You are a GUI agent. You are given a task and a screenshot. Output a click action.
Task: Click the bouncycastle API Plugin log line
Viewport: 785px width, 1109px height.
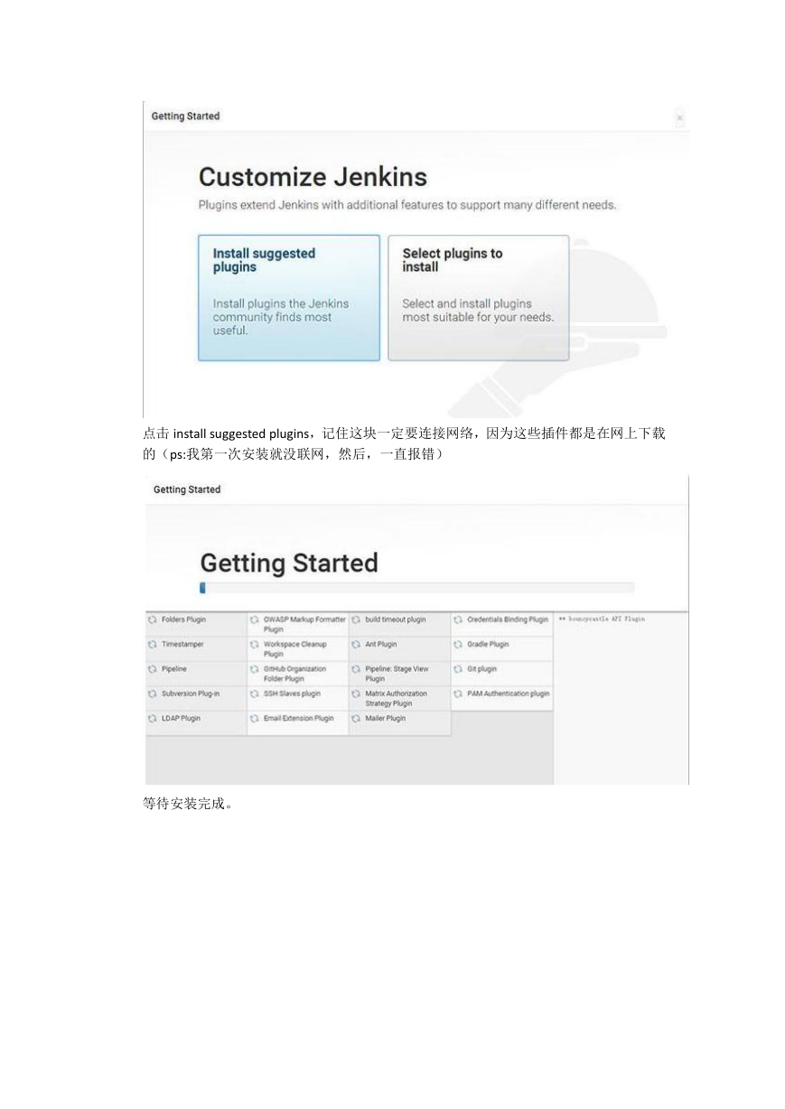coord(602,620)
